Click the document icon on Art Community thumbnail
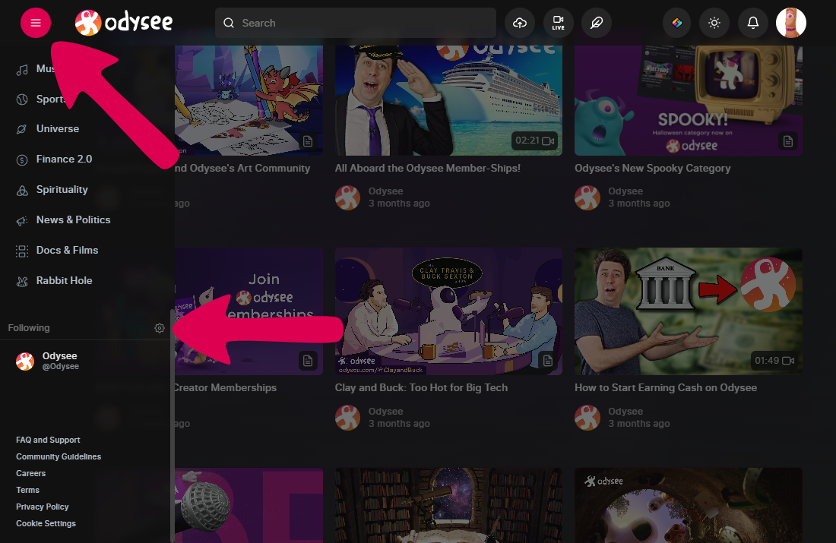 click(308, 141)
